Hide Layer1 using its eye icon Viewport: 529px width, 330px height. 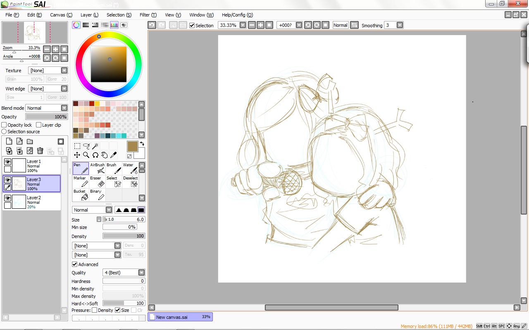pos(7,162)
